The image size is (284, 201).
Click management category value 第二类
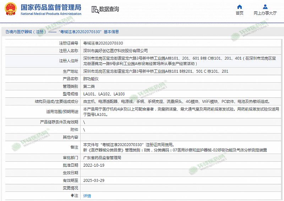(89, 86)
